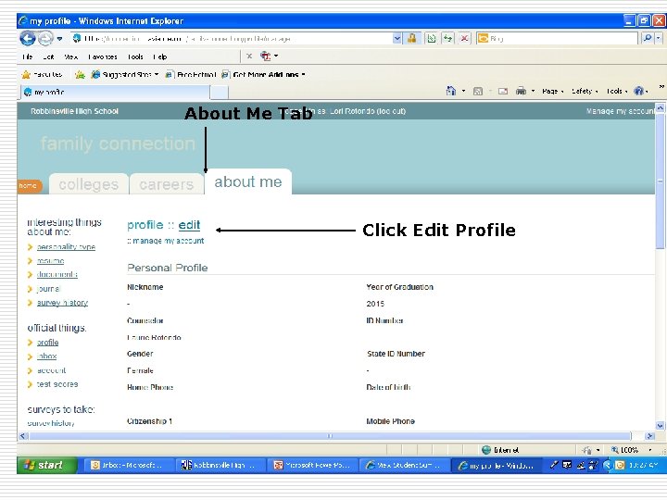Open the address bar URL dropdown arrow
Screen dimensions: 667x500
(x=396, y=39)
